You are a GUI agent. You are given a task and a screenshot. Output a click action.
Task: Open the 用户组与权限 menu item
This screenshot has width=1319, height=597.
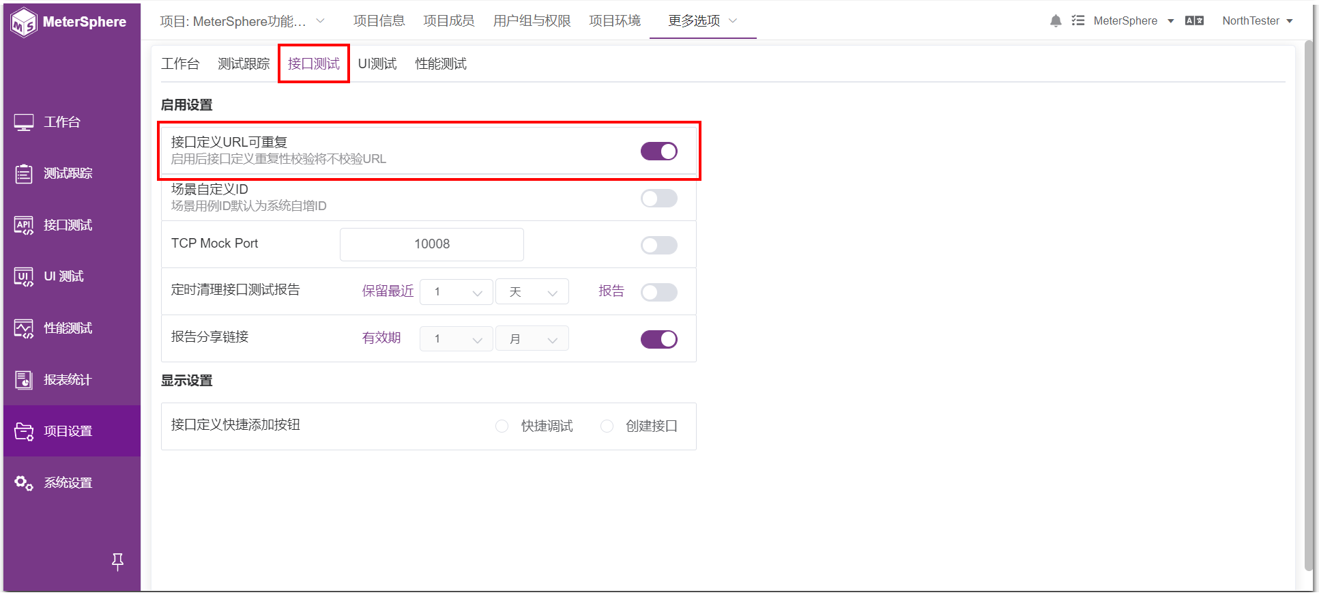[532, 21]
